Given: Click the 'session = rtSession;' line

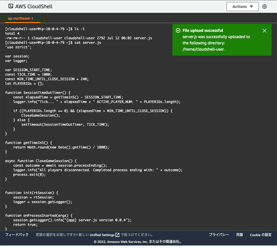Looking at the screenshot, I should (x=34, y=197).
